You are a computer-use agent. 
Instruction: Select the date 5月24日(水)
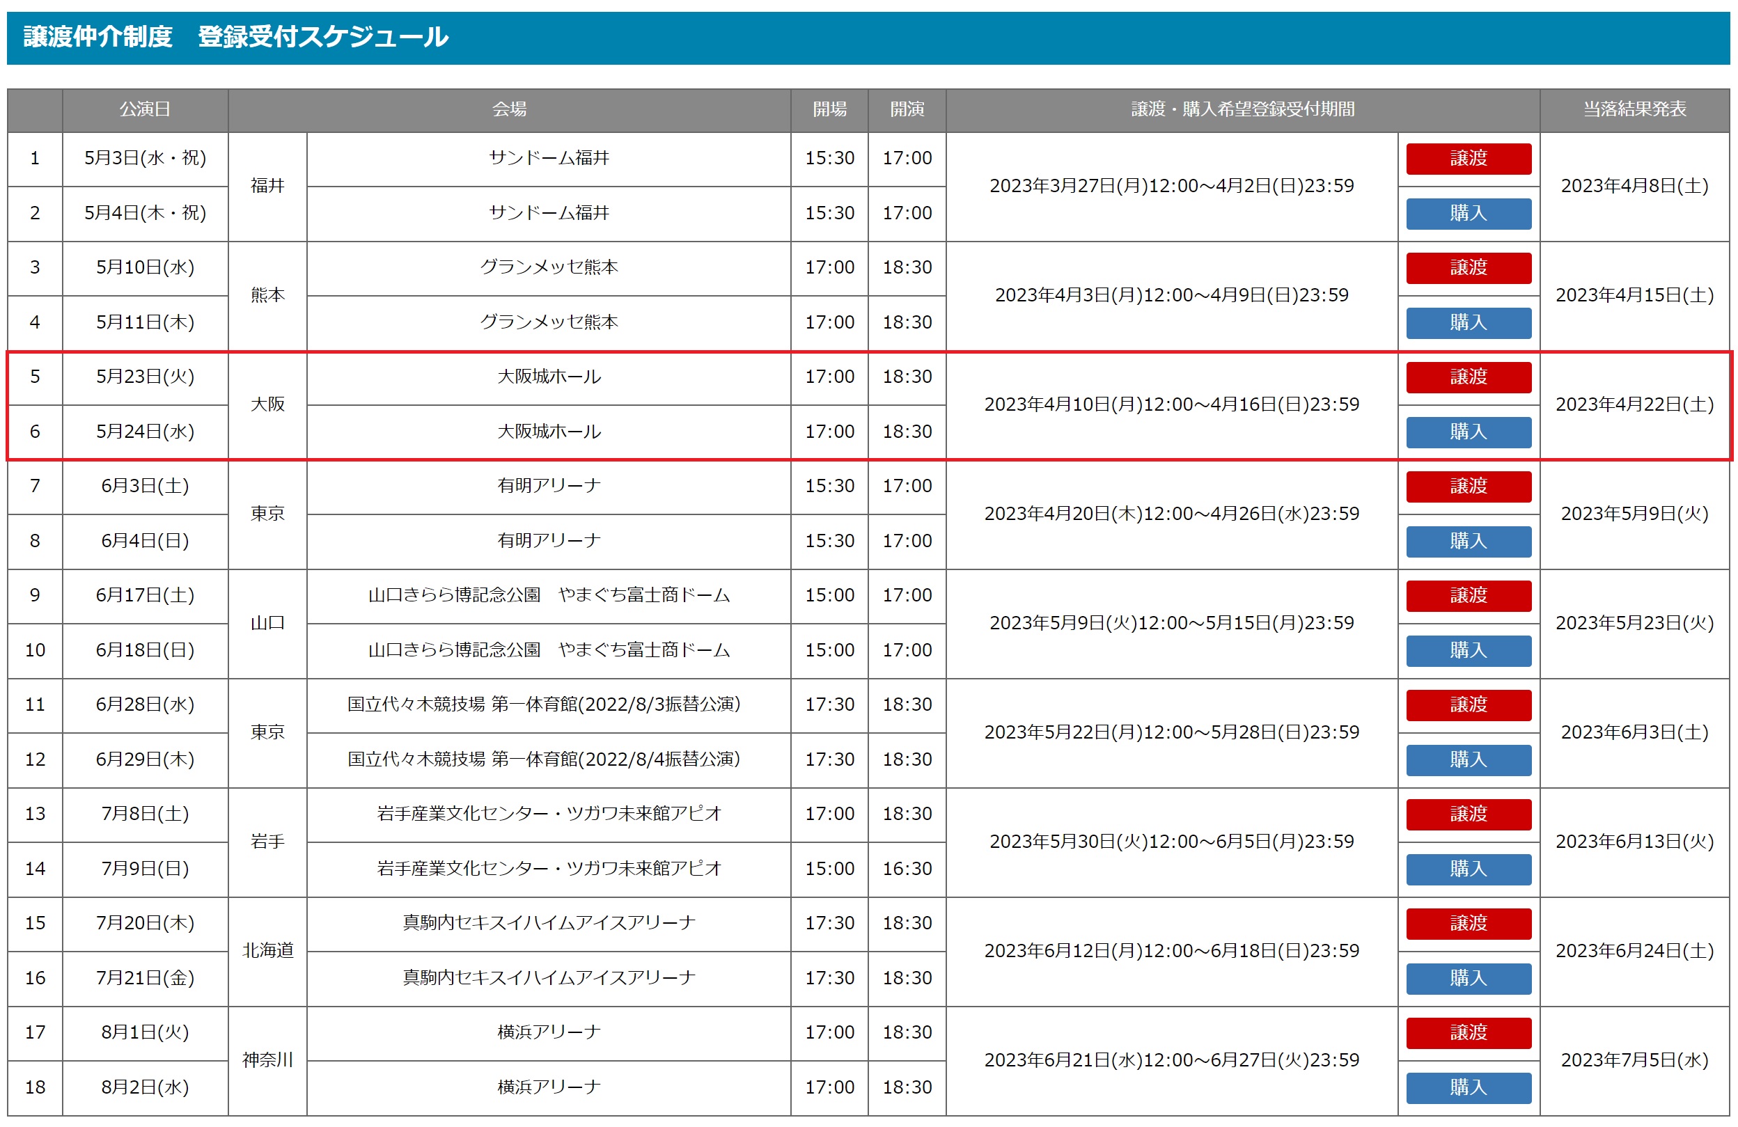(145, 432)
